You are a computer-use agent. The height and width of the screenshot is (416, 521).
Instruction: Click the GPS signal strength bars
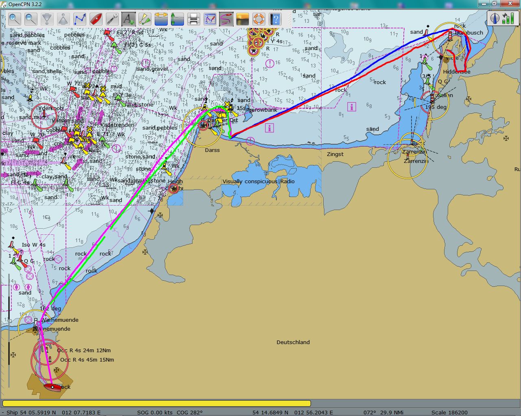(x=508, y=18)
